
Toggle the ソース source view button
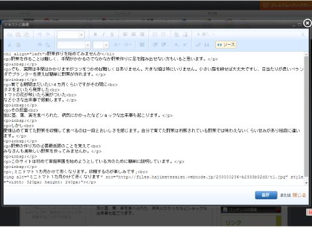226,45
